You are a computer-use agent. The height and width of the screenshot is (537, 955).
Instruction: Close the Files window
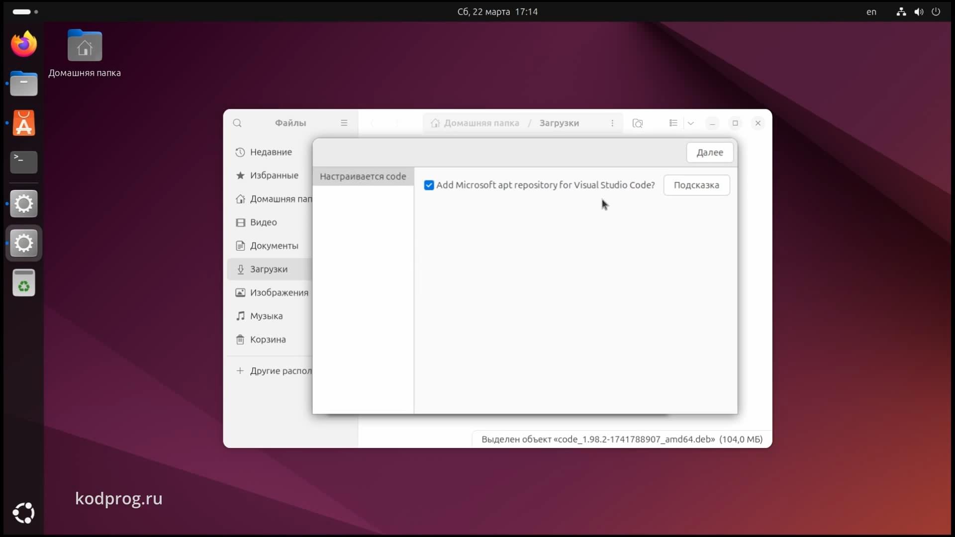pyautogui.click(x=758, y=123)
